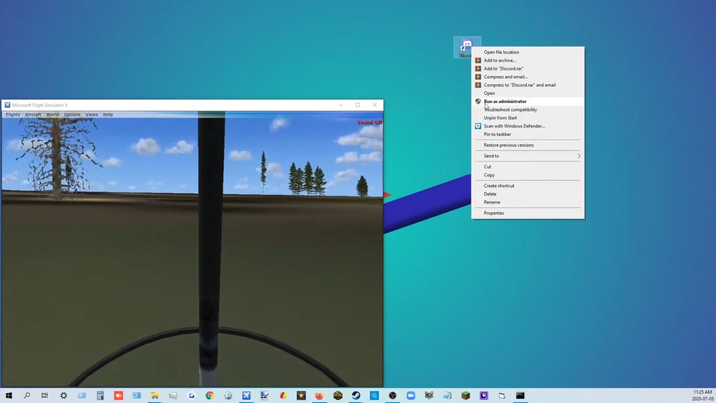Choose Properties from the context menu
The width and height of the screenshot is (716, 403).
coord(494,213)
